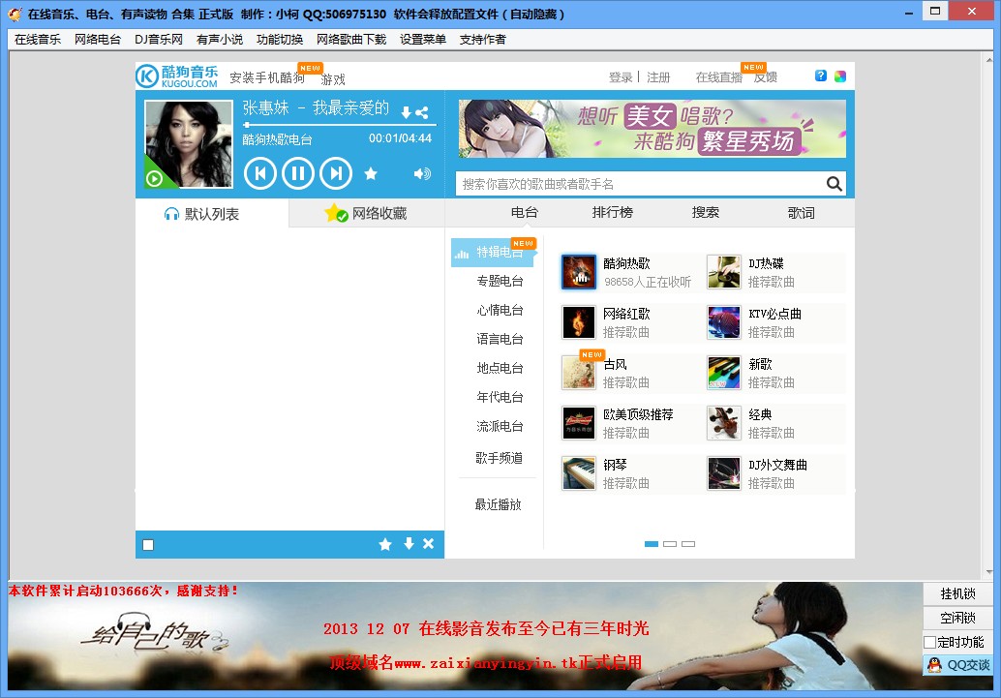1001x698 pixels.
Task: Open DJ外文舞曲 station icon
Action: coord(724,473)
